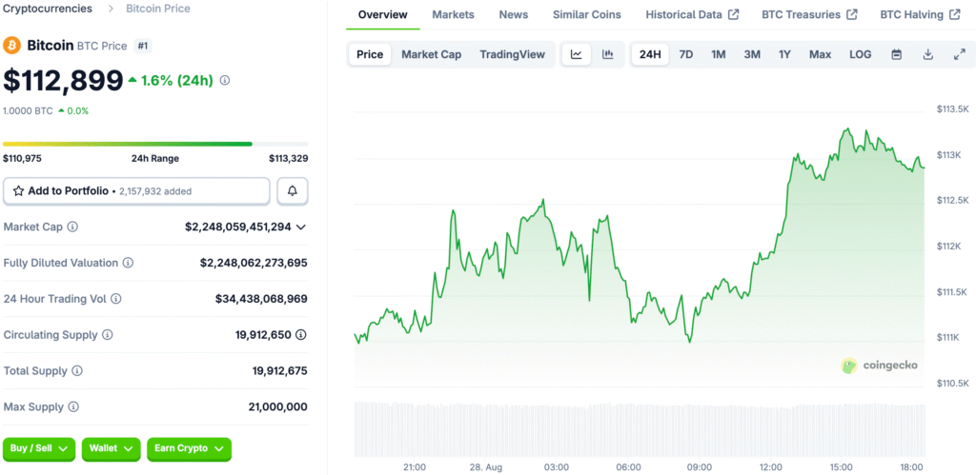Open the News tab

514,14
